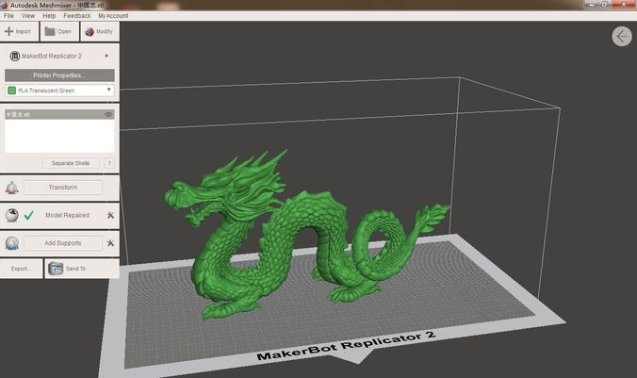This screenshot has height=378, width=637.
Task: Click the plus icon on Import
Action: point(8,31)
